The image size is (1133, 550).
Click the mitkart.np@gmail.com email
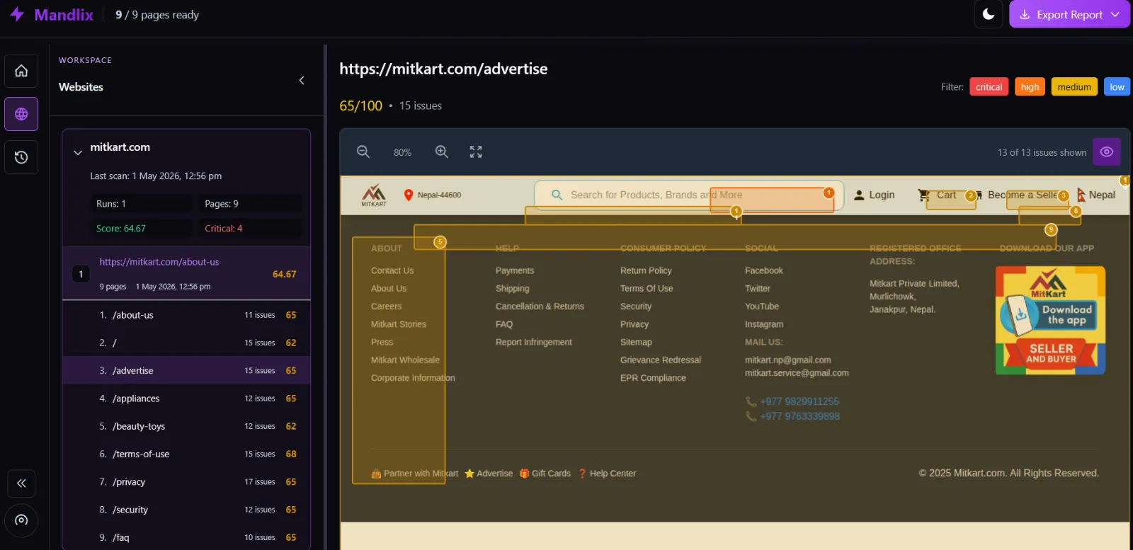coord(788,360)
